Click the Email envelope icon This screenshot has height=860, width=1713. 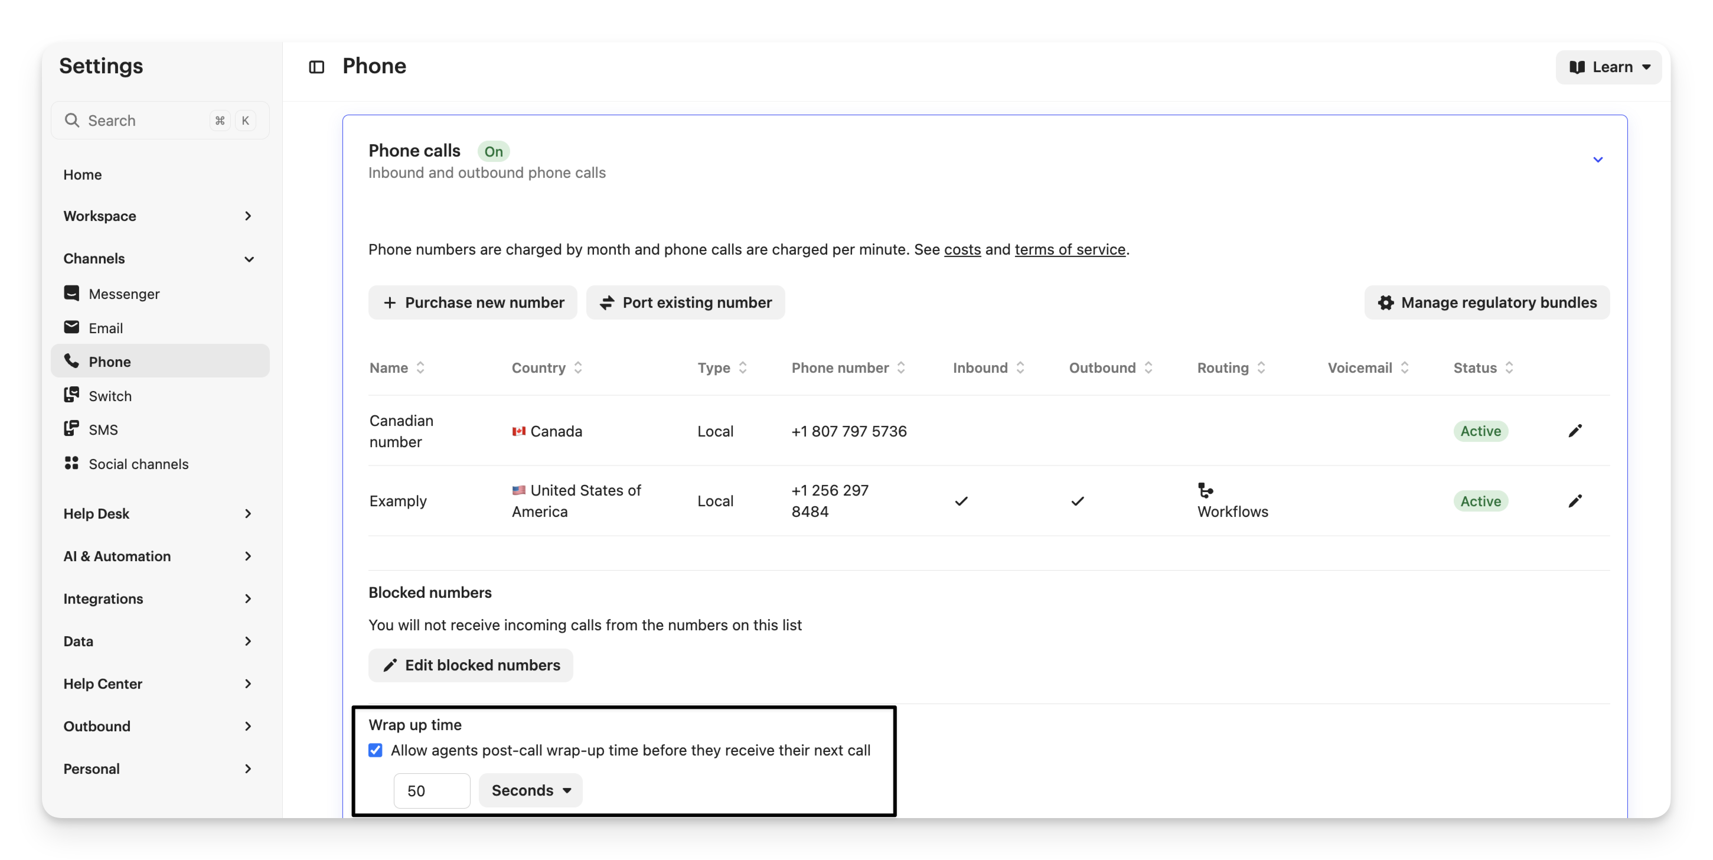click(x=71, y=327)
